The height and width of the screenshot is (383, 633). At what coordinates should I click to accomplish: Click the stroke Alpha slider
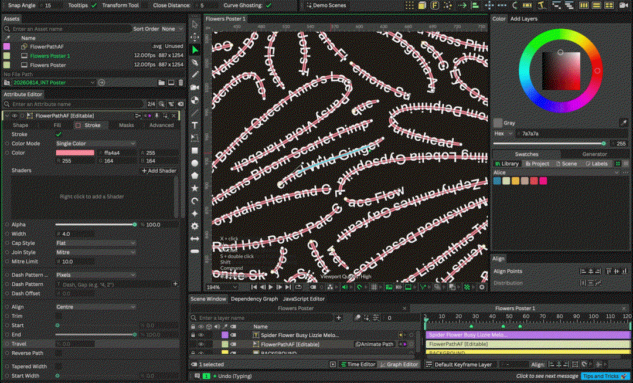95,225
